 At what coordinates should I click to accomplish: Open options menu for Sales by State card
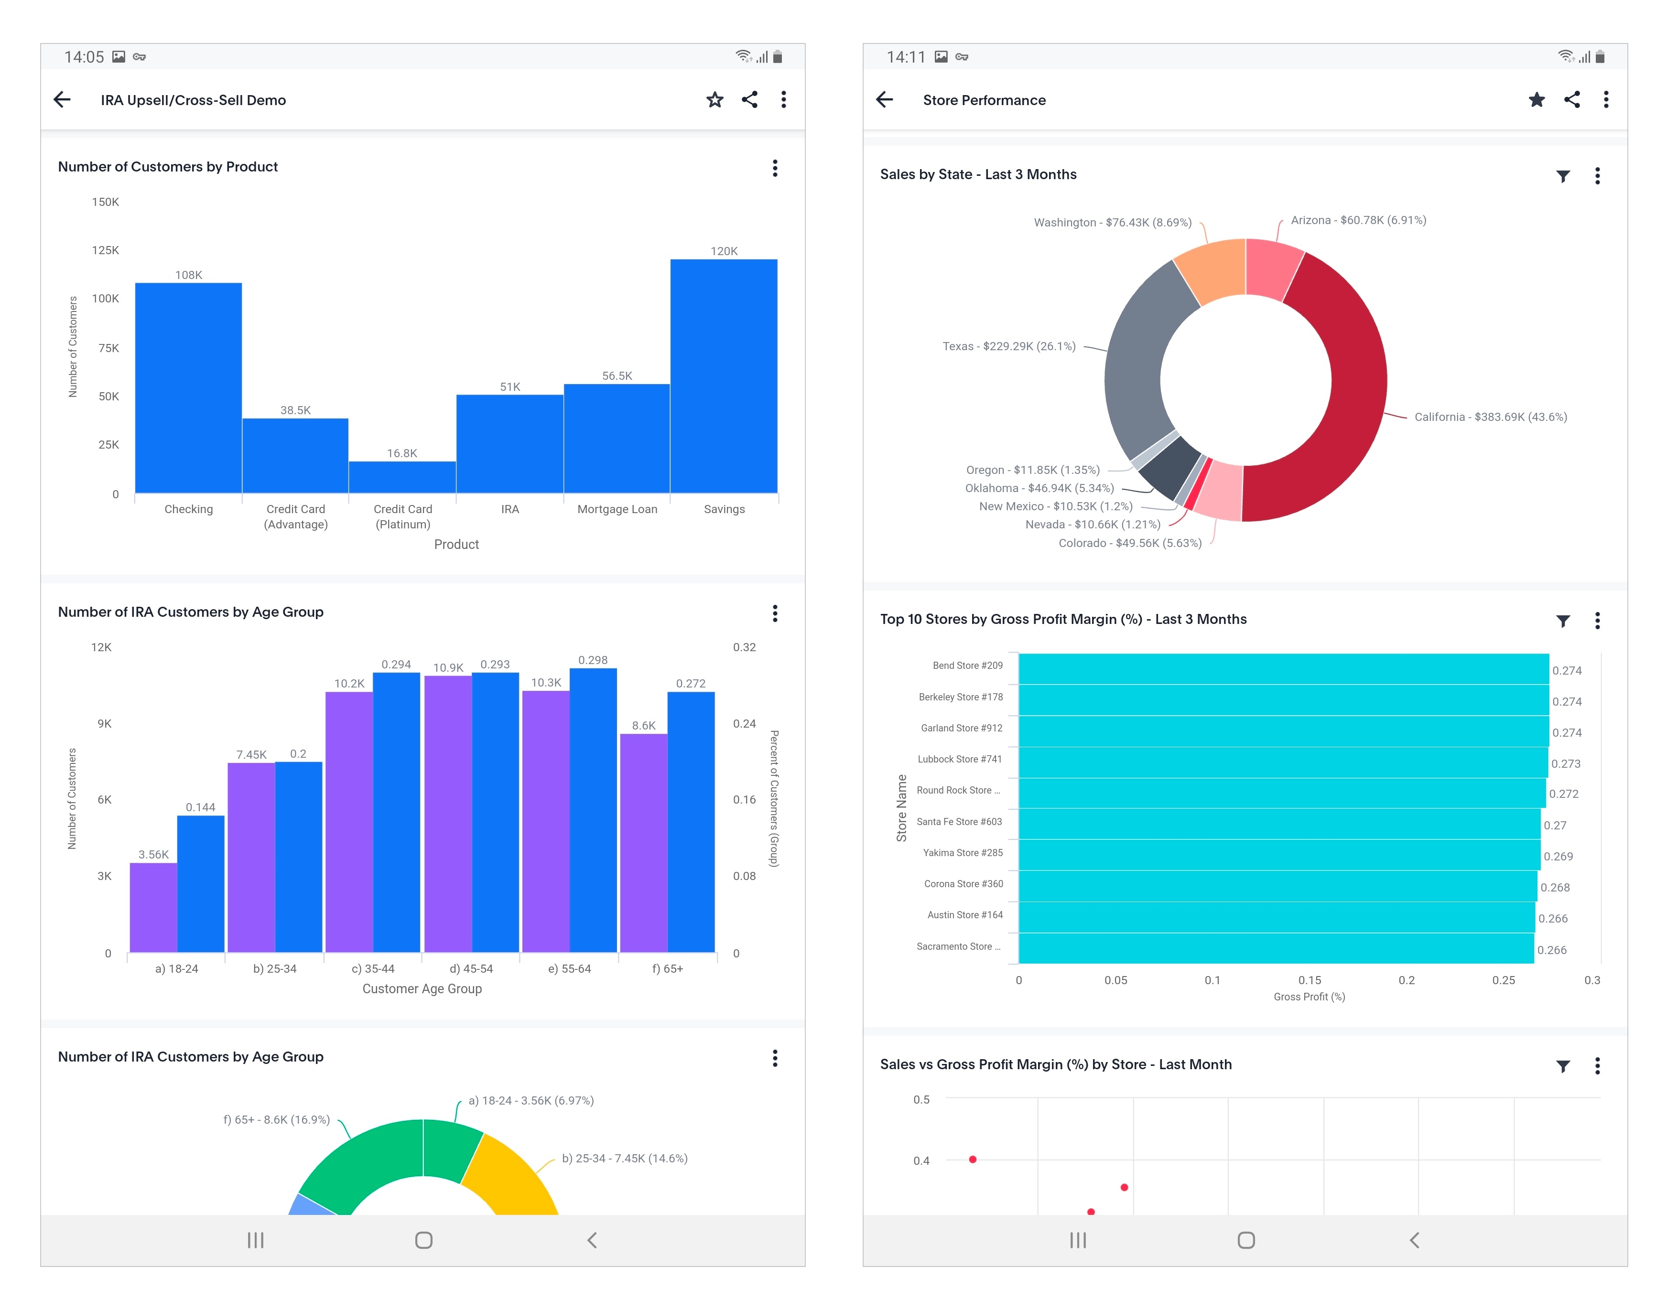coord(1597,176)
